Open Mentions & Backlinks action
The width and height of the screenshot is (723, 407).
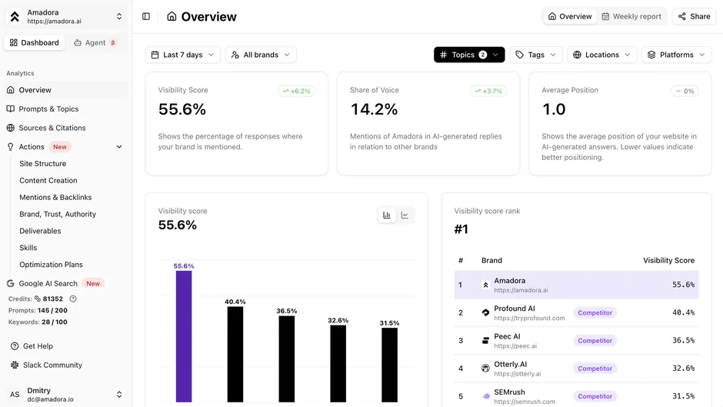pos(55,197)
